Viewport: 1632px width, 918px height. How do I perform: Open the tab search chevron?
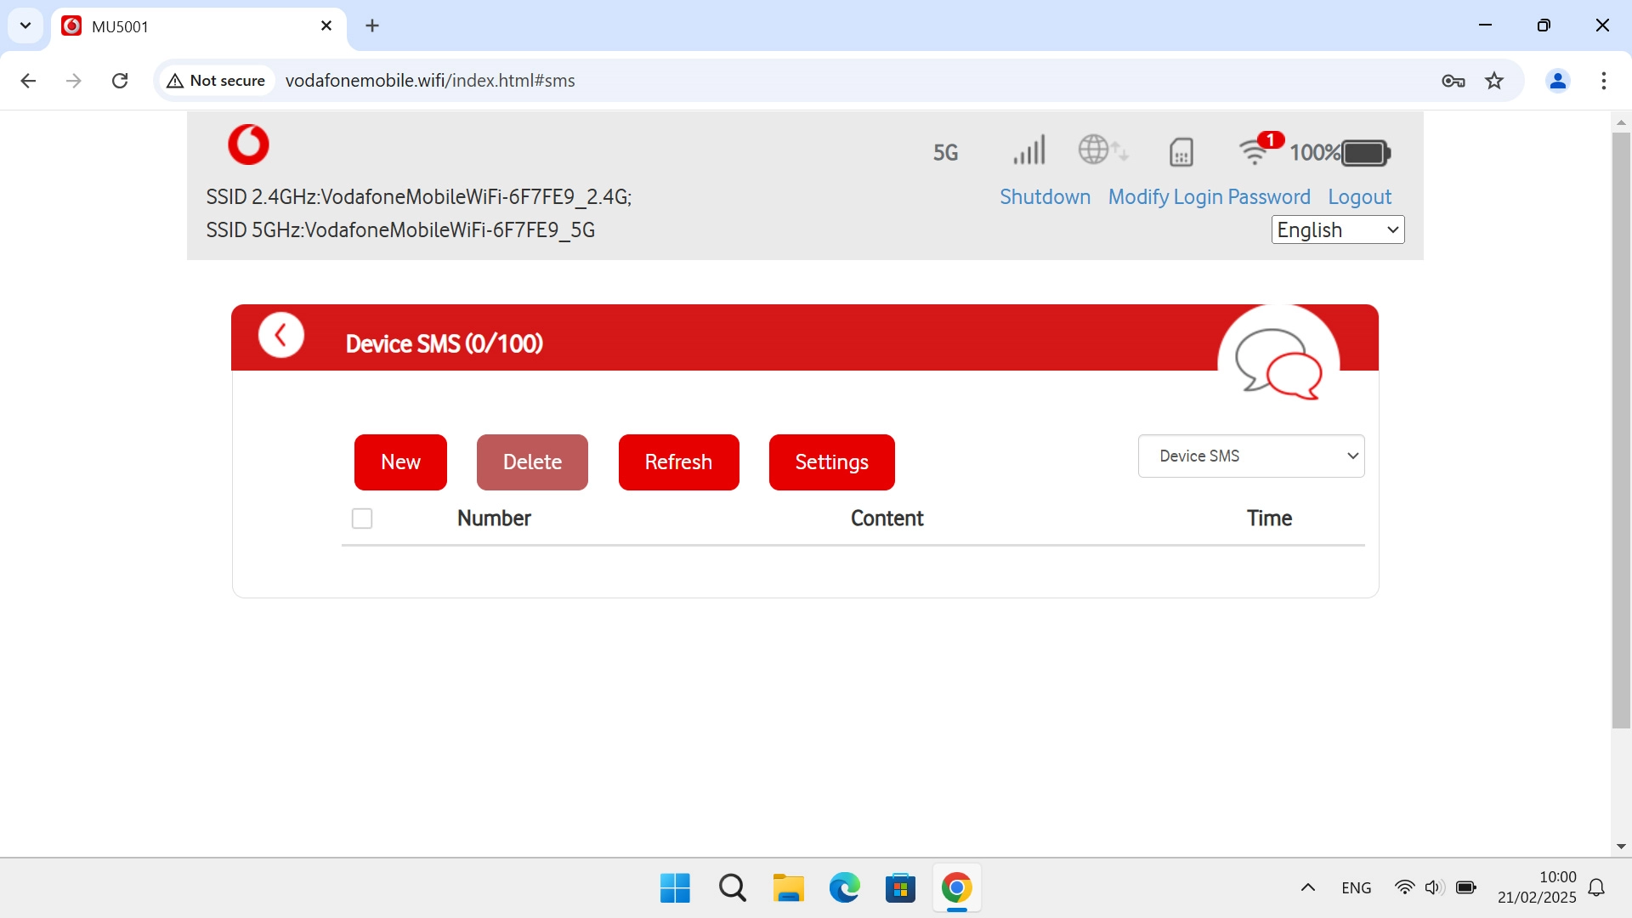tap(25, 25)
